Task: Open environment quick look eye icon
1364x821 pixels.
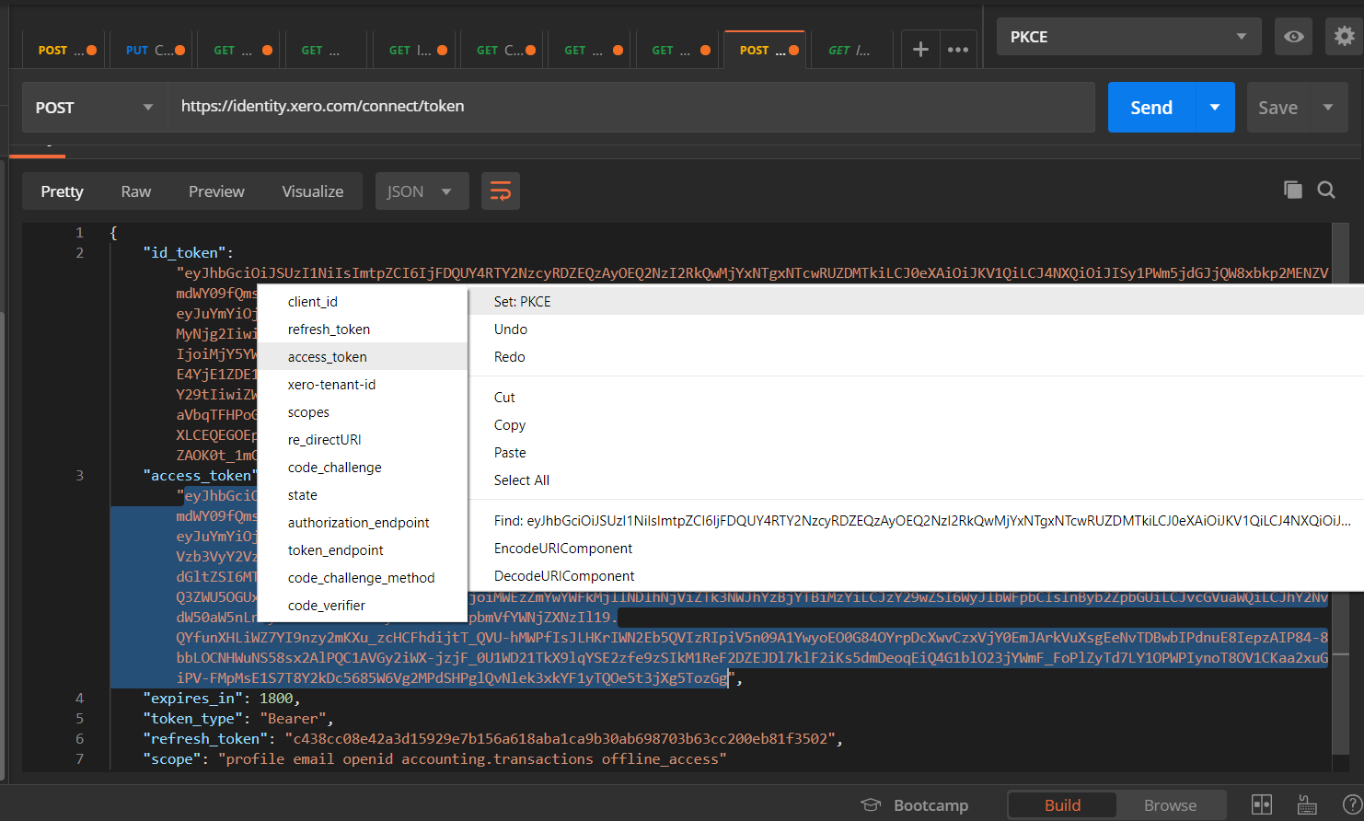Action: pos(1293,37)
